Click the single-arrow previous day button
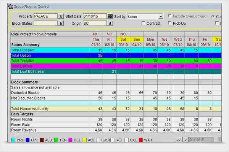The width and height of the screenshot is (229, 152). point(185,140)
